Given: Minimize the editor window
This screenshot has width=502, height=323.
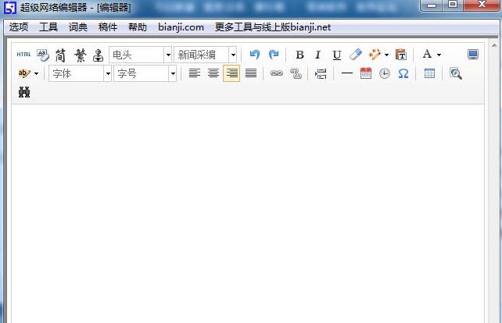Looking at the screenshot, I should point(431,5).
